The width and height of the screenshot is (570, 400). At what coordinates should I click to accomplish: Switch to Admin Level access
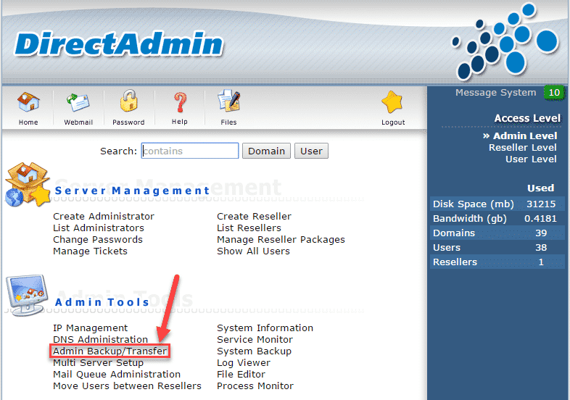[524, 136]
